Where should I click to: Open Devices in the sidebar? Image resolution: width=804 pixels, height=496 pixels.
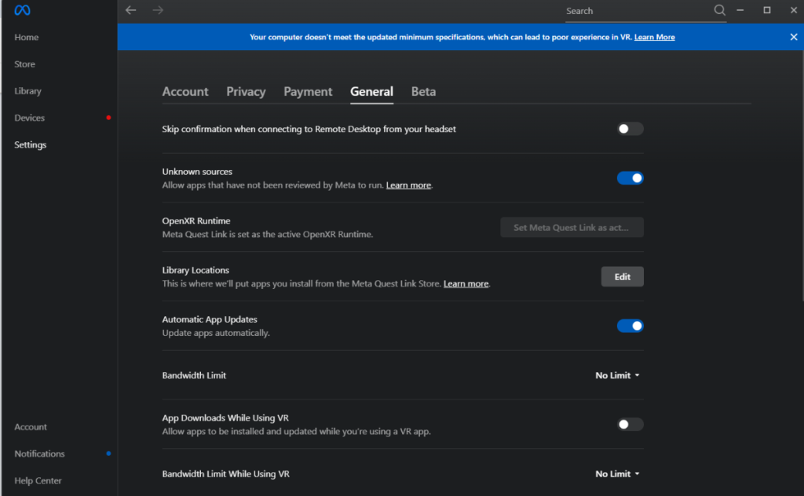tap(29, 118)
